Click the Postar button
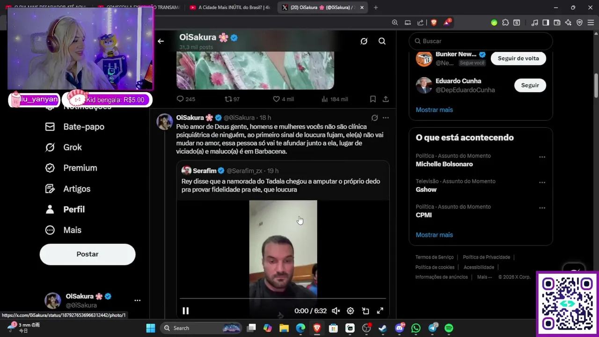The image size is (599, 337). tap(88, 254)
